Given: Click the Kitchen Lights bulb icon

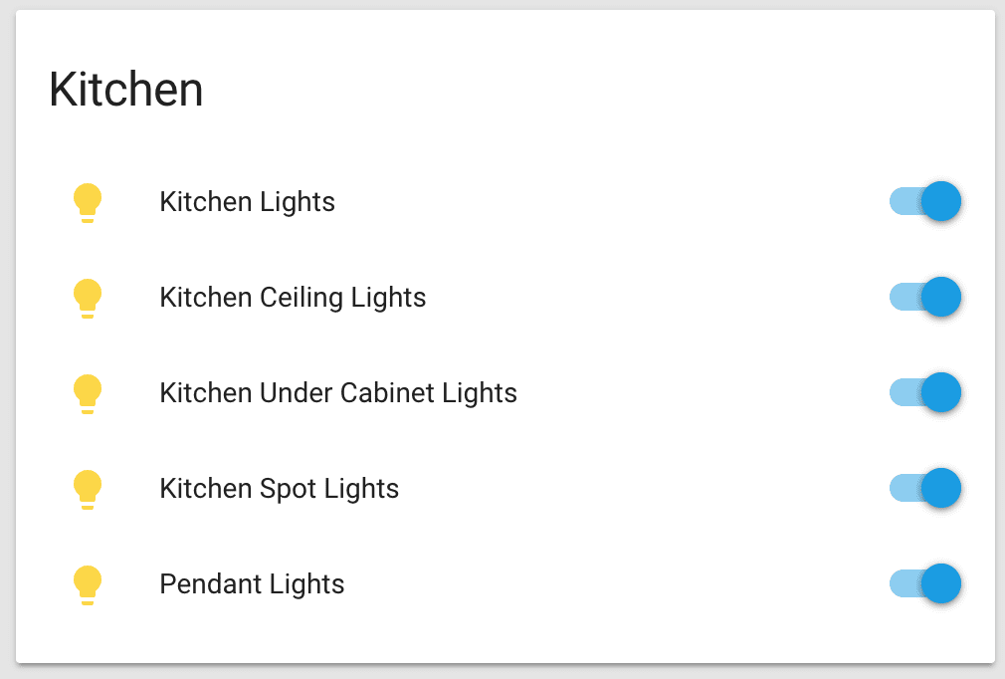Looking at the screenshot, I should pos(88,202).
